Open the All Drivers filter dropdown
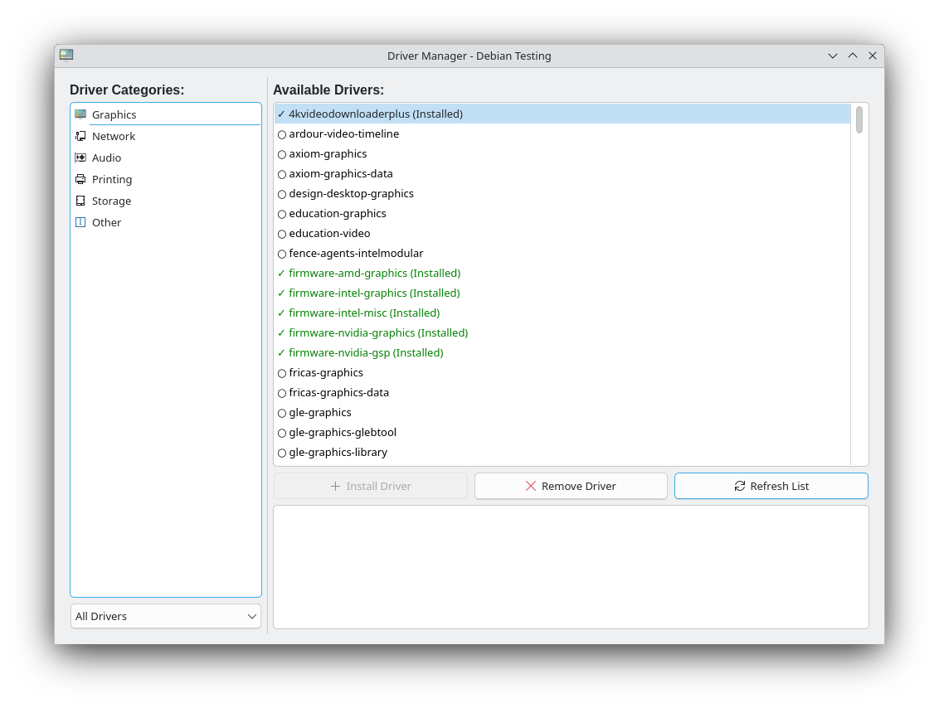 click(x=166, y=617)
